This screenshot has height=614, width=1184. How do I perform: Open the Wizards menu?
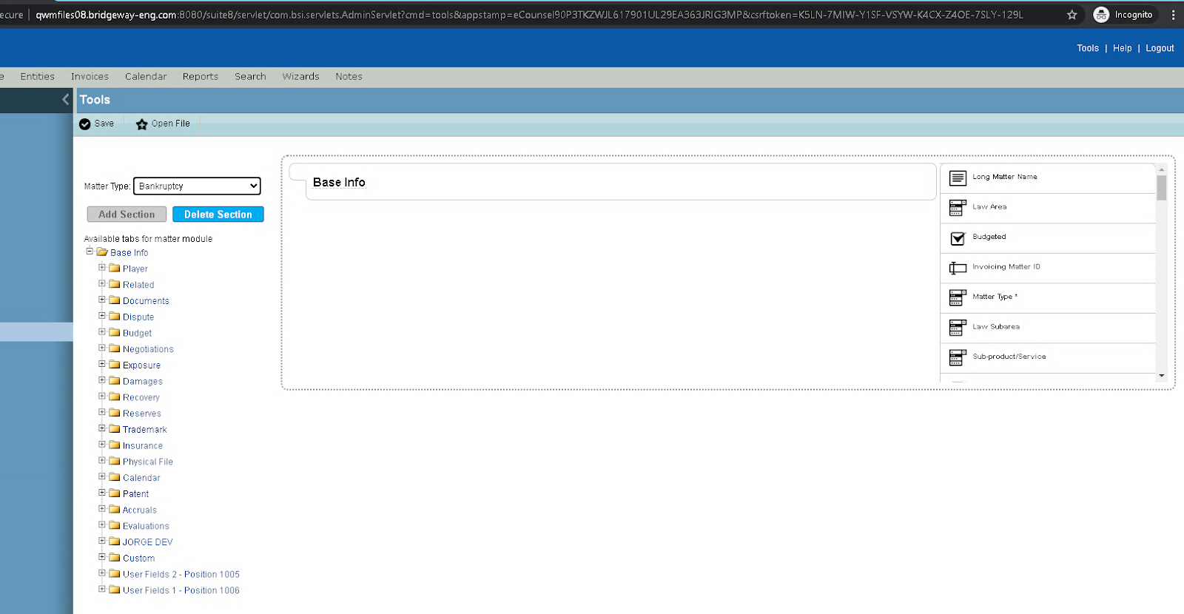[300, 77]
